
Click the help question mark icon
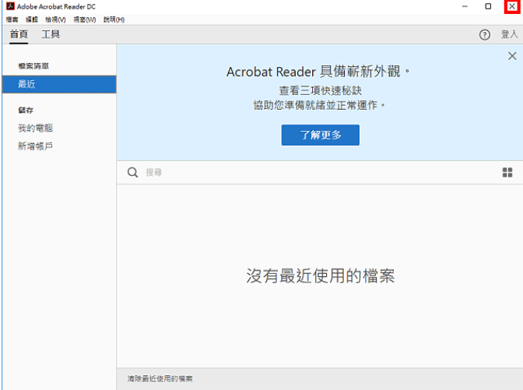click(x=485, y=34)
